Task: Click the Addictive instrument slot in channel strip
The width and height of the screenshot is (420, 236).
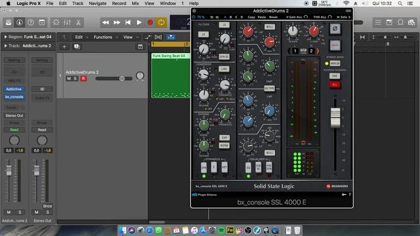Action: coord(14,89)
